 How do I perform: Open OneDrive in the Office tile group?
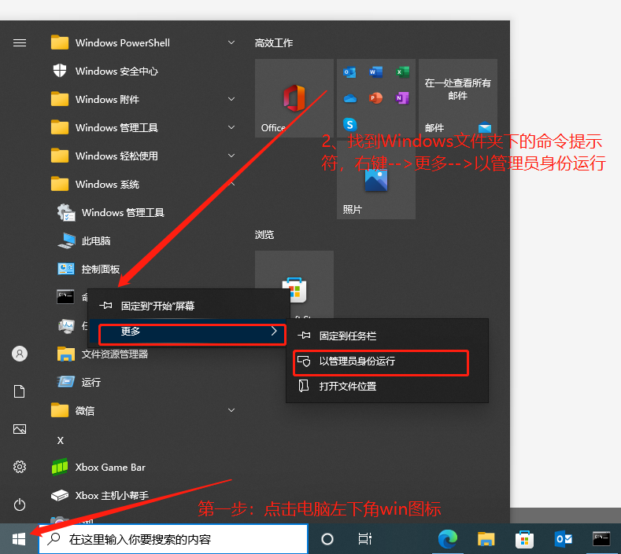[349, 98]
